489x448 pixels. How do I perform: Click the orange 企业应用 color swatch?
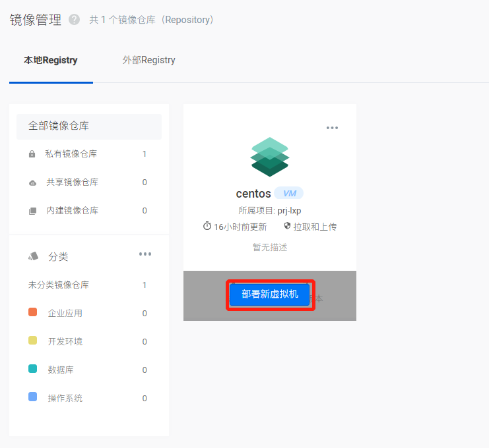coord(33,312)
